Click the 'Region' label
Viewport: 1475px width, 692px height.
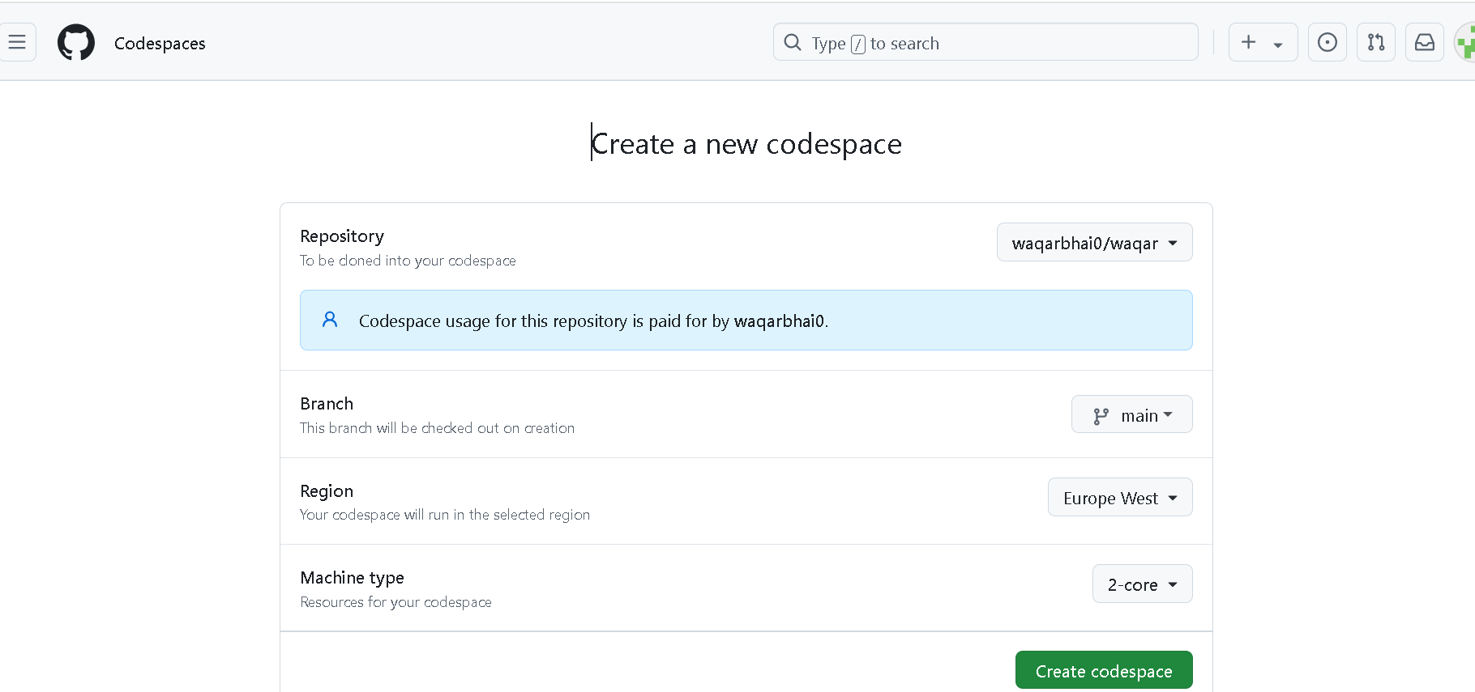(x=327, y=491)
